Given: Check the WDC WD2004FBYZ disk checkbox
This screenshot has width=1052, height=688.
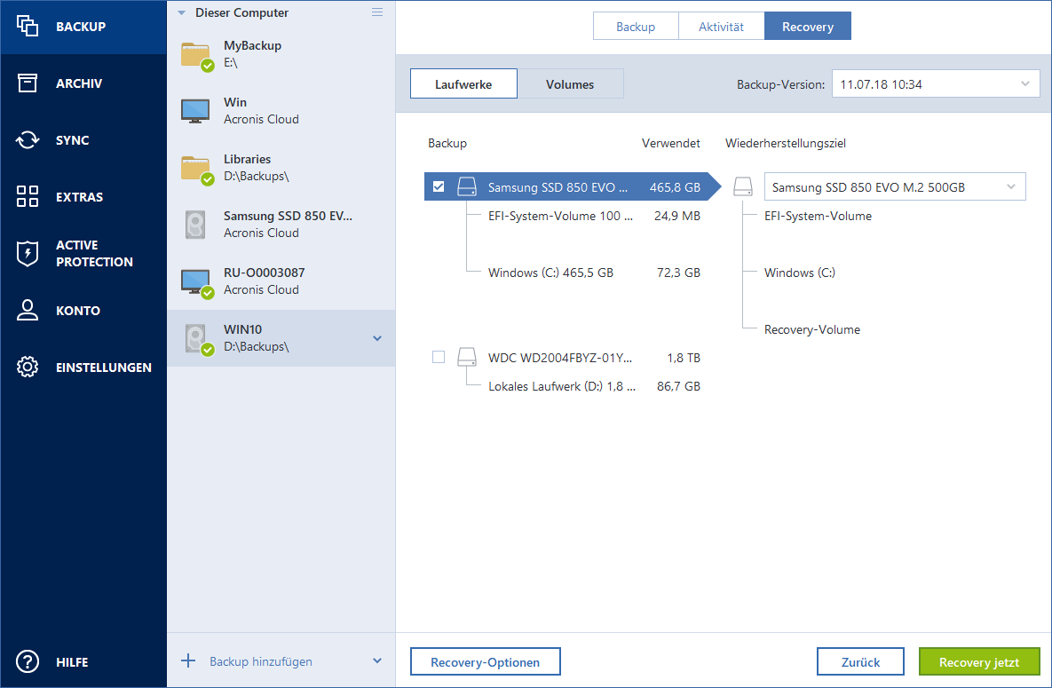Looking at the screenshot, I should [438, 358].
